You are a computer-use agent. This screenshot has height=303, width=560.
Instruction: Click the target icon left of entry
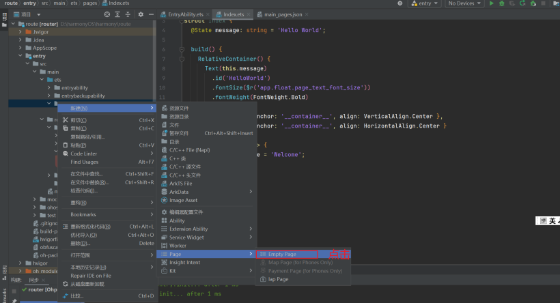tap(400, 3)
